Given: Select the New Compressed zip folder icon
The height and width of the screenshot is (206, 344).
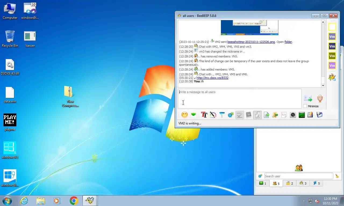Looking at the screenshot, I should [x=70, y=97].
